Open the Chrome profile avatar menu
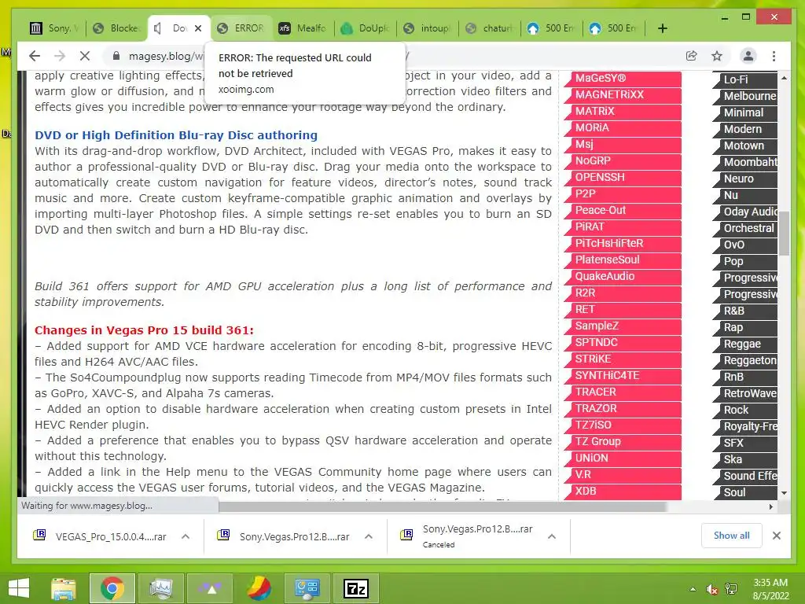The width and height of the screenshot is (805, 604). pos(748,56)
